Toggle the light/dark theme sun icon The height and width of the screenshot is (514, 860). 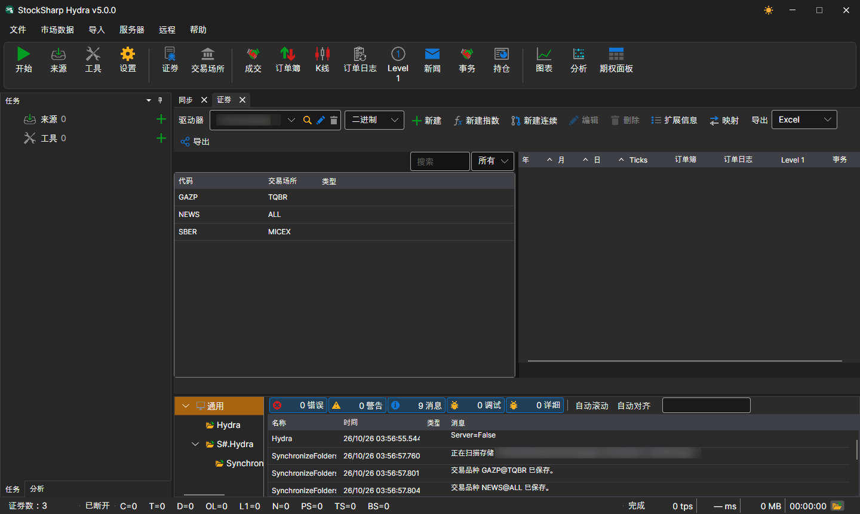pos(768,10)
